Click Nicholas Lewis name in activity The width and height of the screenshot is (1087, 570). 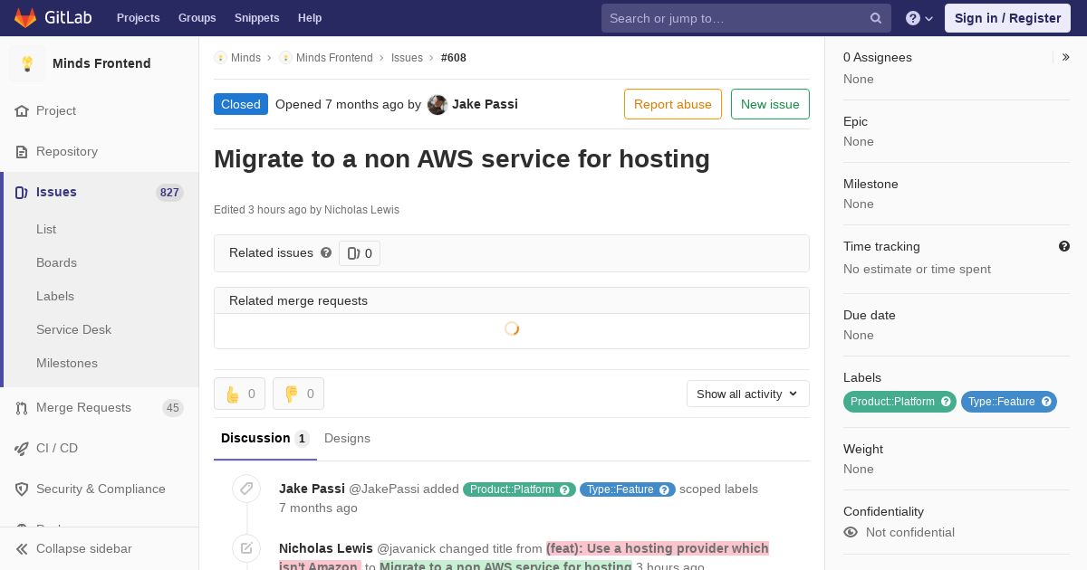pyautogui.click(x=326, y=548)
